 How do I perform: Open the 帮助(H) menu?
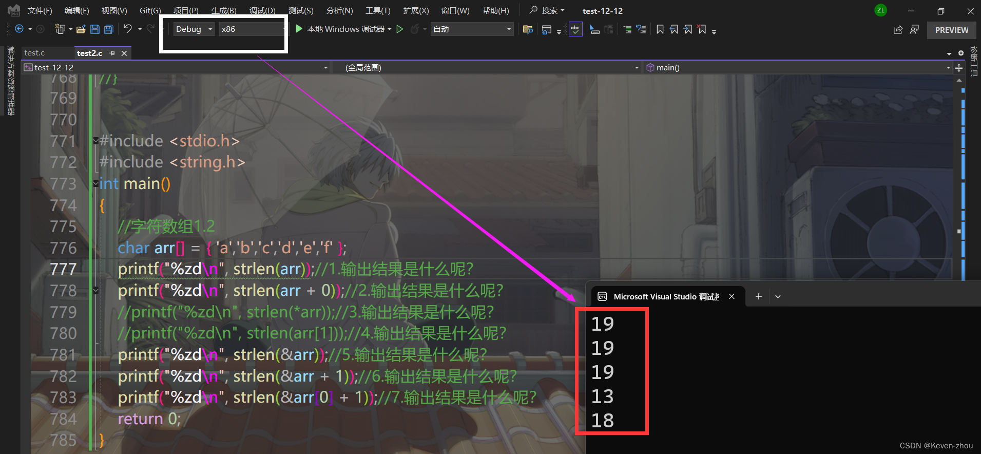(495, 10)
